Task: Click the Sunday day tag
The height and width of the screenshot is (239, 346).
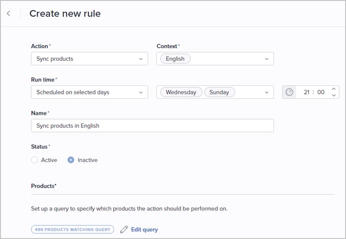Action: click(x=219, y=92)
